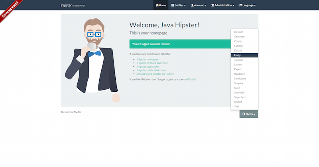Select the Darkly theme
The width and height of the screenshot is (319, 167).
(238, 50)
